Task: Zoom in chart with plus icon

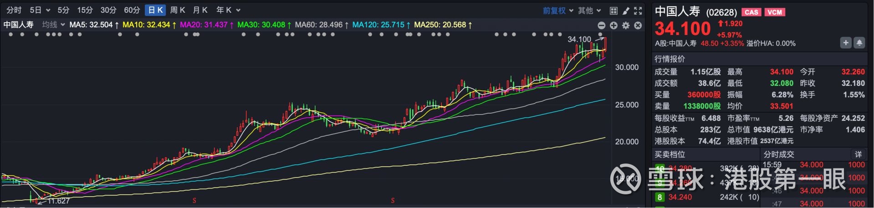Action: (614, 25)
